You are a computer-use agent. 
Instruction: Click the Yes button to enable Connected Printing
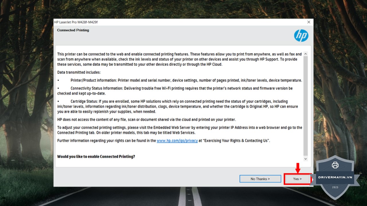coord(297,179)
